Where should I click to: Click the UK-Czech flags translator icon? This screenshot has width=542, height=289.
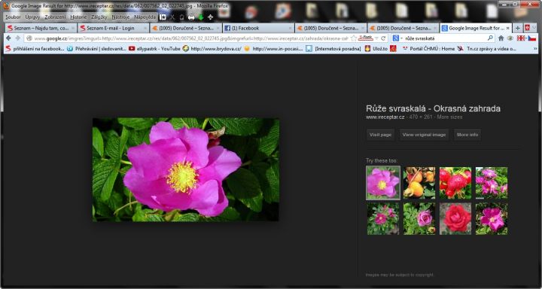tap(526, 38)
